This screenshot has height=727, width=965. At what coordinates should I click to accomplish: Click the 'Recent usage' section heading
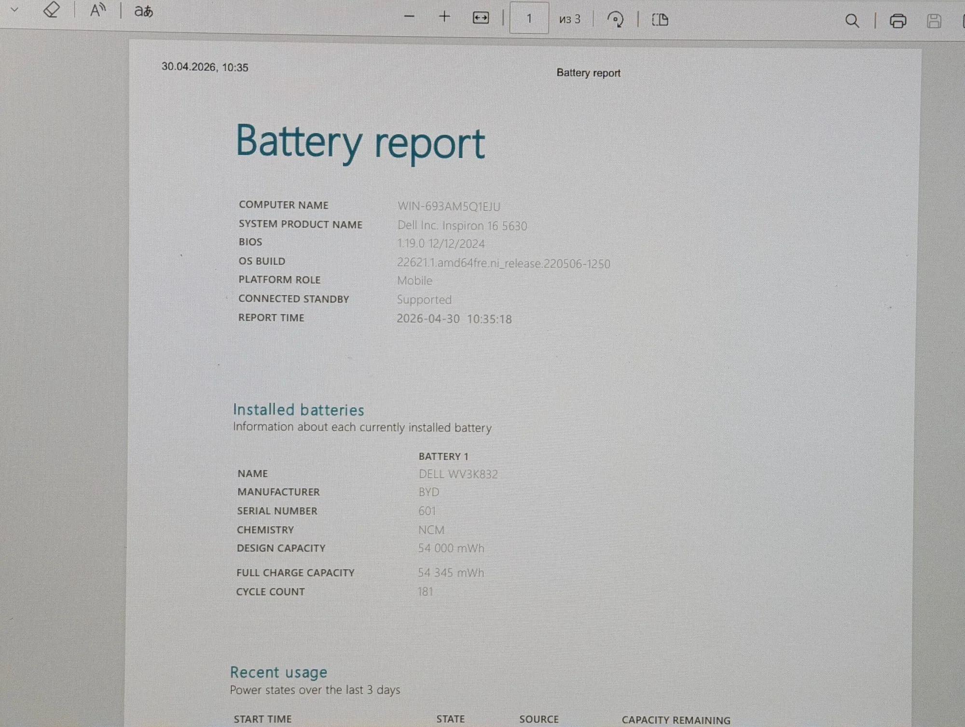tap(278, 672)
